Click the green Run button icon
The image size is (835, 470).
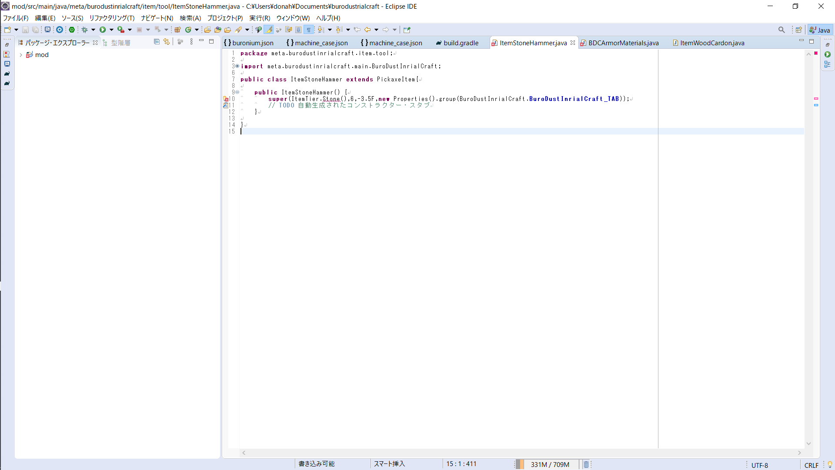click(x=103, y=30)
